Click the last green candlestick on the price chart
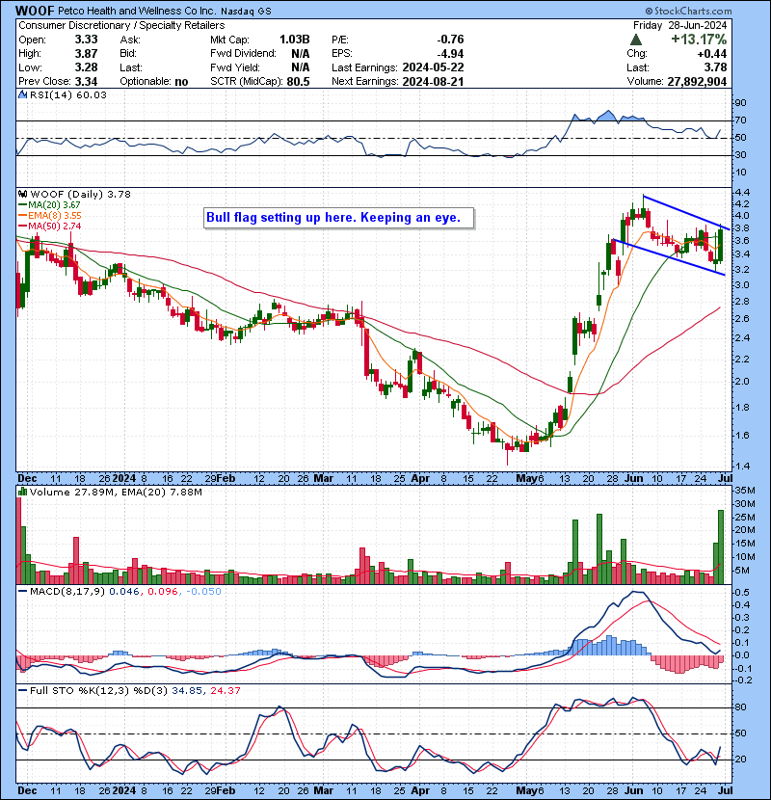Viewport: 771px width, 800px height. tap(721, 246)
